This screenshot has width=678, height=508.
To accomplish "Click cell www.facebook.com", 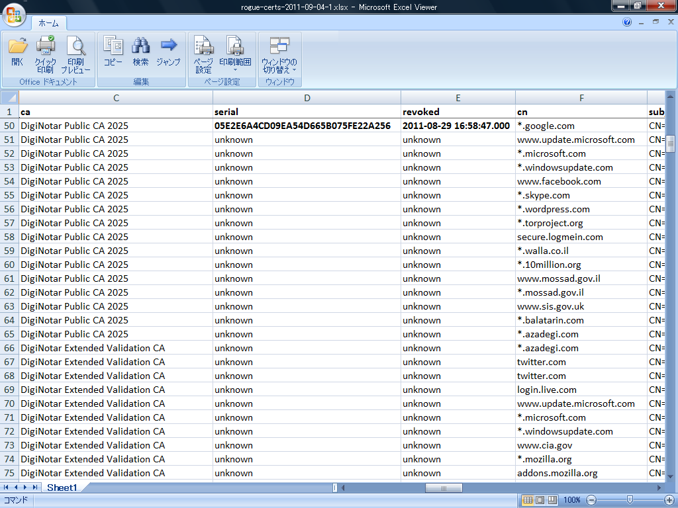I will [x=581, y=181].
